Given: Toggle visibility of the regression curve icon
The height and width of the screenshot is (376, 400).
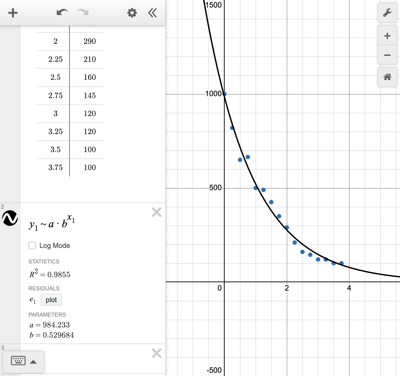Looking at the screenshot, I should tap(10, 219).
